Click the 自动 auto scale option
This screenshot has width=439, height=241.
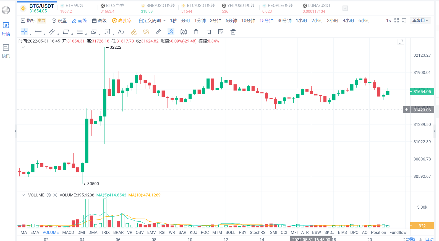pyautogui.click(x=429, y=239)
